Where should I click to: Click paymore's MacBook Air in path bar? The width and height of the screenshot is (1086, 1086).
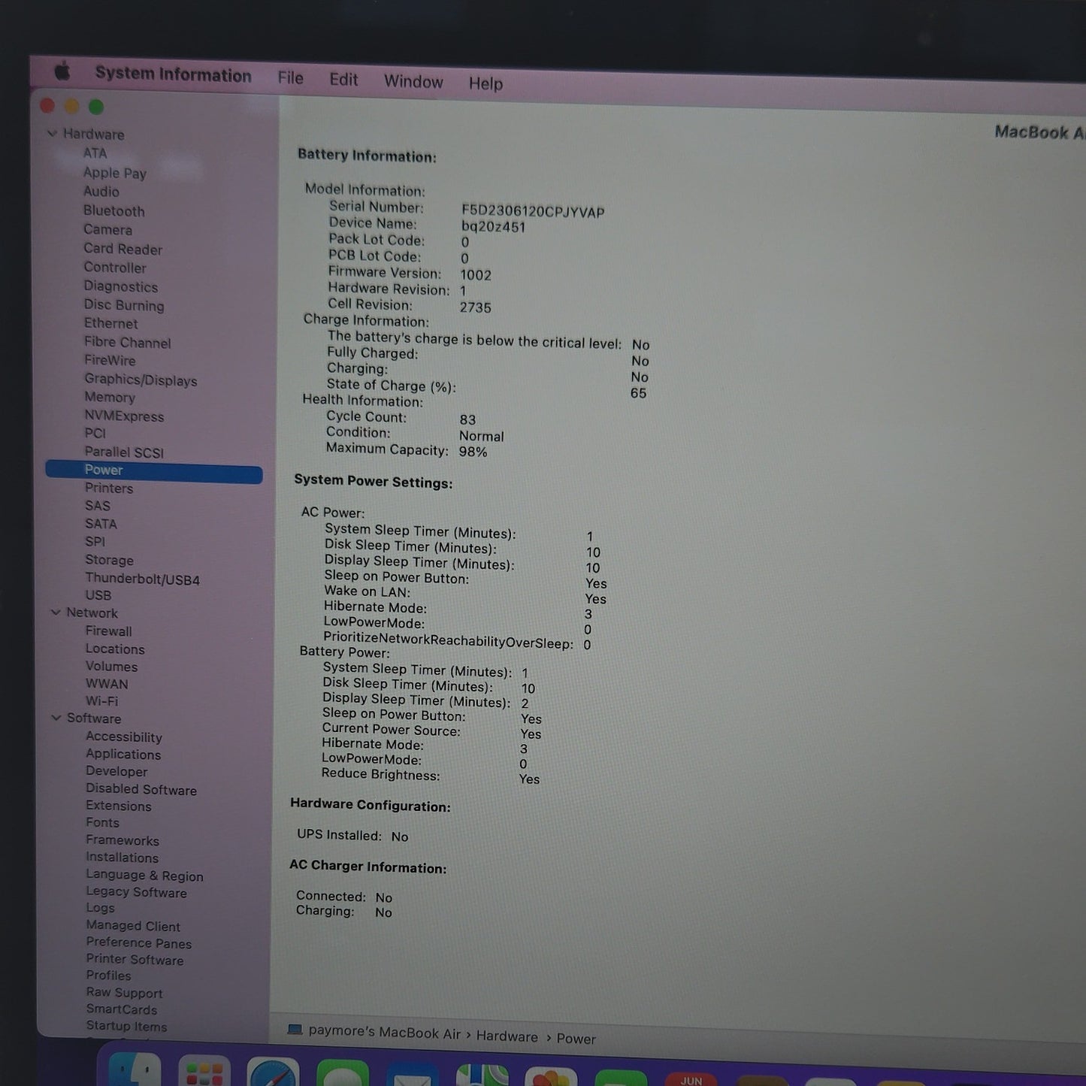pyautogui.click(x=384, y=1033)
